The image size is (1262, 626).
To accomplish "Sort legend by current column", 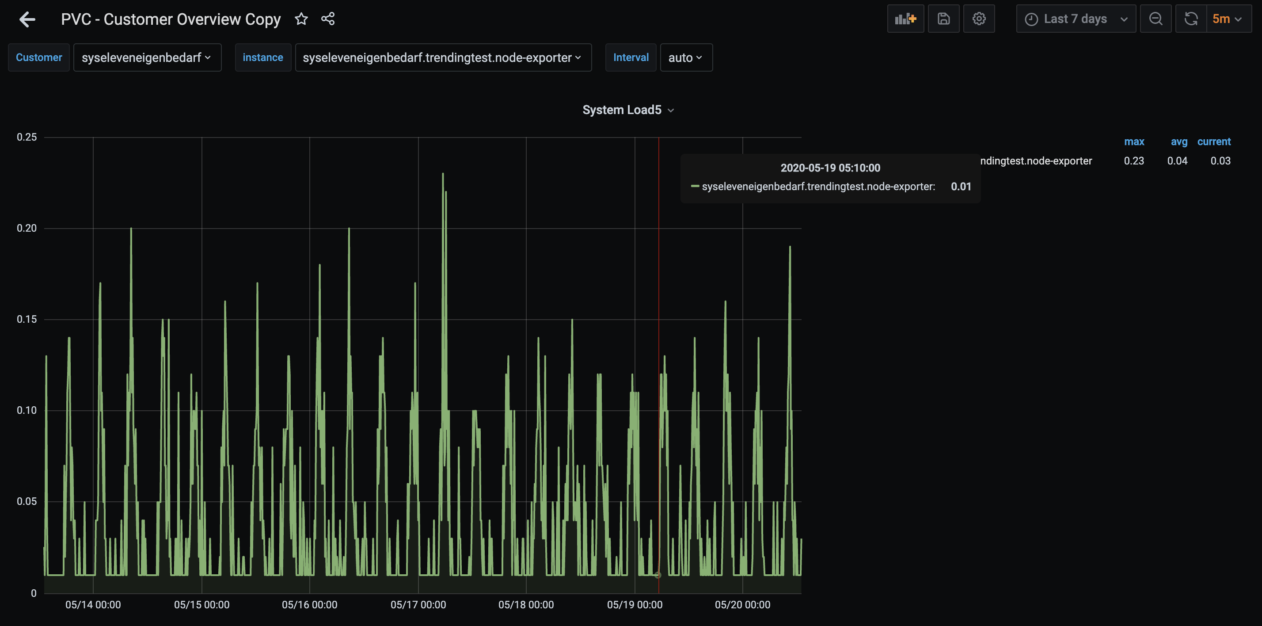I will pyautogui.click(x=1213, y=141).
